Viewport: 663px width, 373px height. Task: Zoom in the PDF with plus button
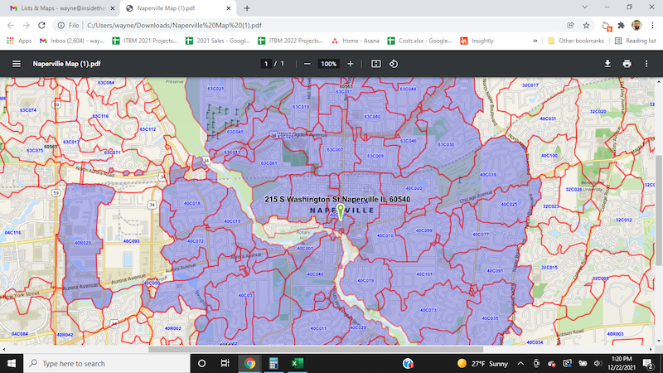pyautogui.click(x=350, y=64)
